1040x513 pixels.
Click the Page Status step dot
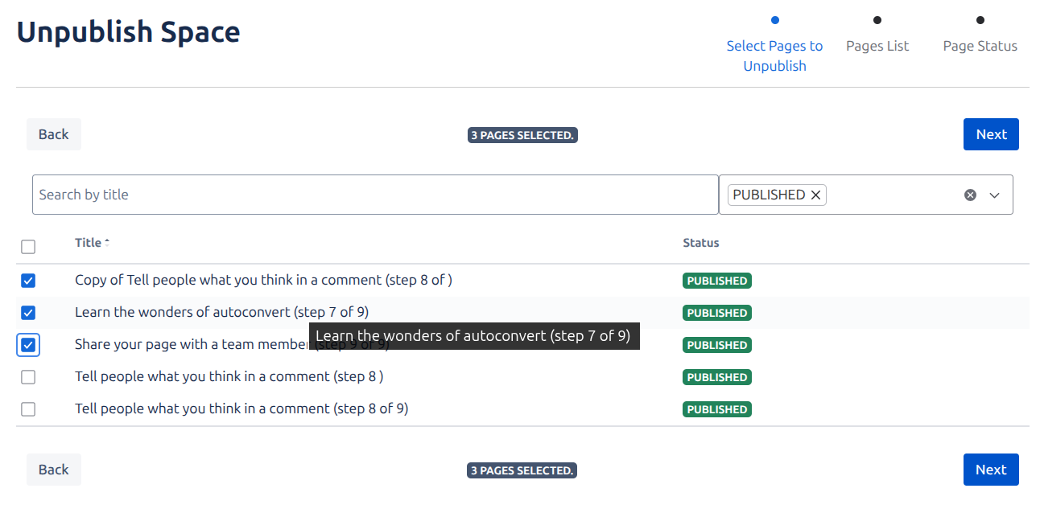[x=980, y=20]
